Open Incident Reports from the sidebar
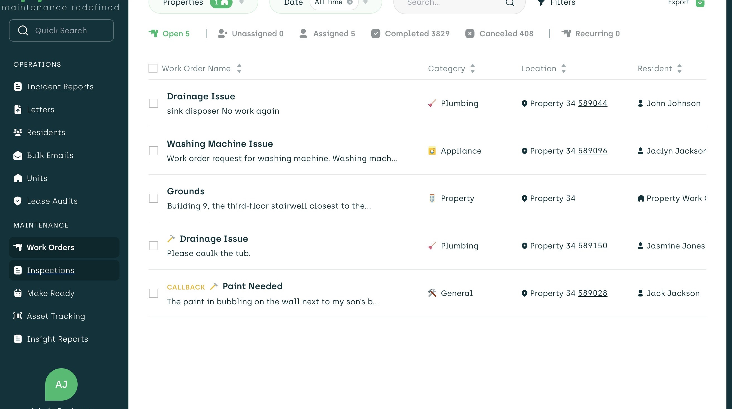 (60, 87)
